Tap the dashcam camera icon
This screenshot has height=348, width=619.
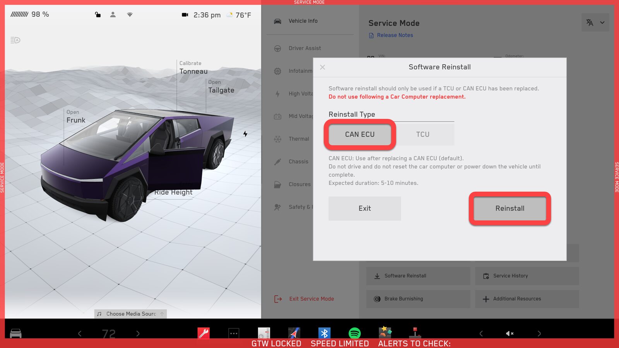(185, 15)
